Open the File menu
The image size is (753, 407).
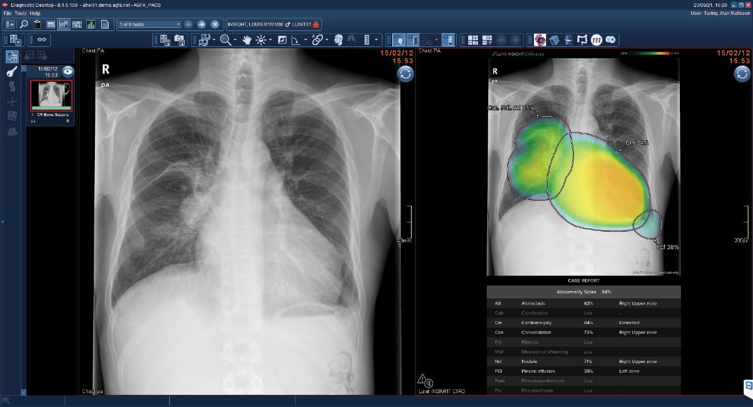point(7,13)
